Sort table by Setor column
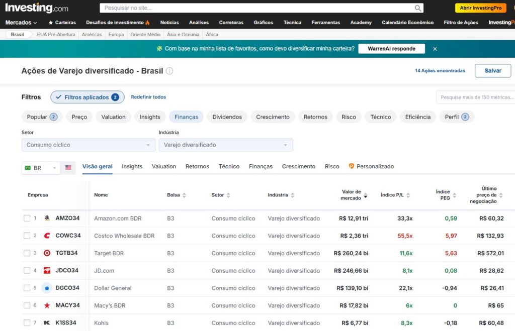The width and height of the screenshot is (515, 331). click(x=228, y=195)
